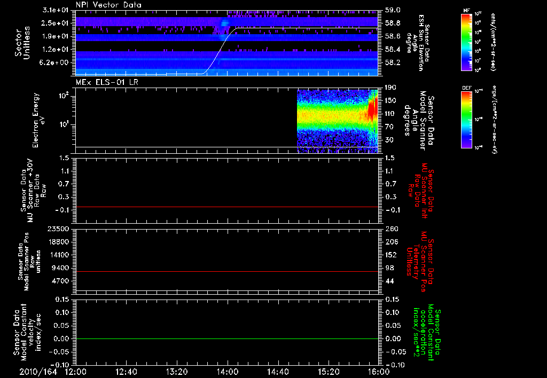Click the 58.6 sun elevation tick
The width and height of the screenshot is (547, 378).
tap(393, 36)
